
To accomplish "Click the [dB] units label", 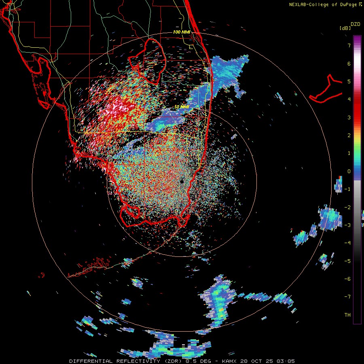I will [345, 28].
